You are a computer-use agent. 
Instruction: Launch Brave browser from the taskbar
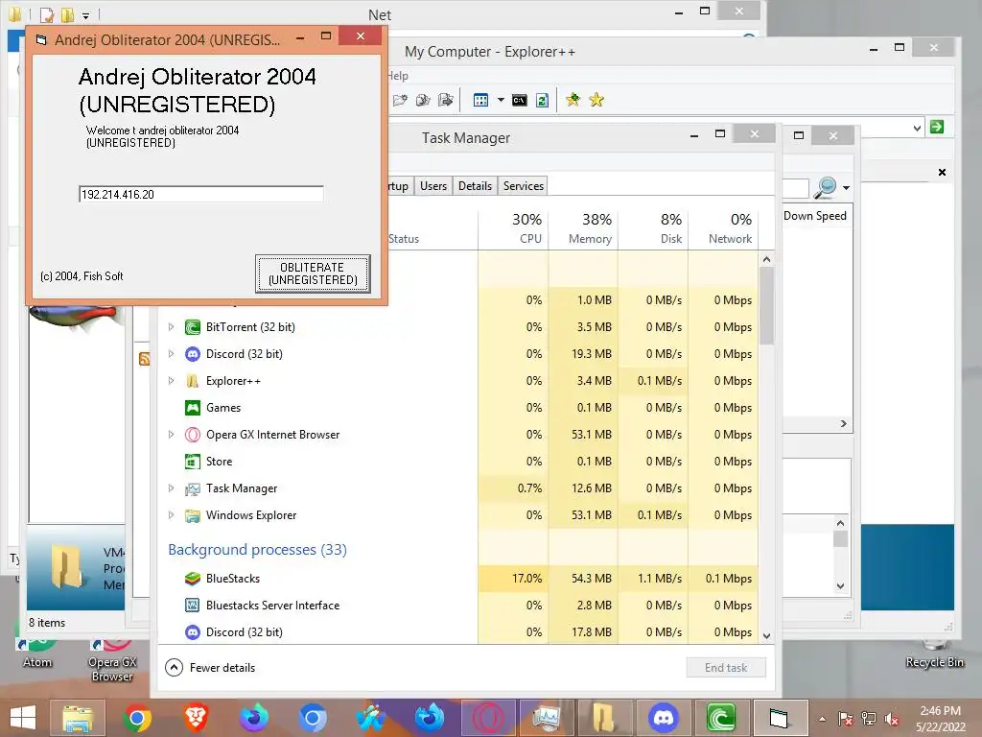tap(196, 718)
